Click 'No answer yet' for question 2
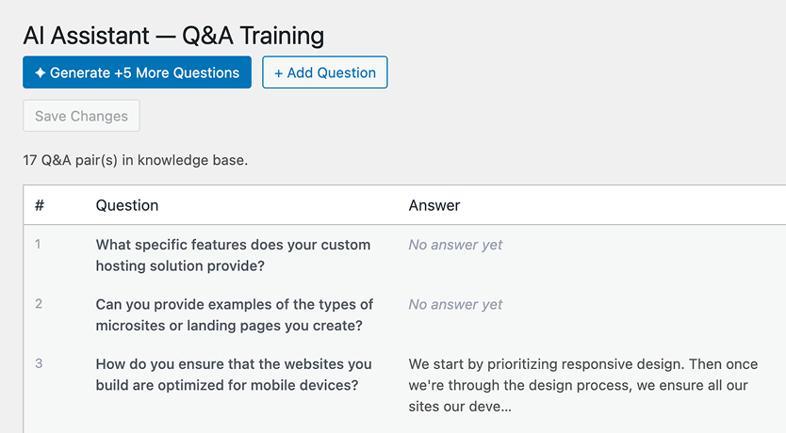 455,305
